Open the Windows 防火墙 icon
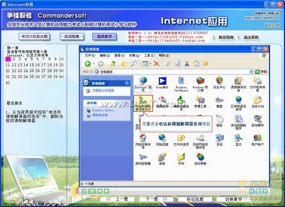The image size is (285, 207). coord(200,84)
